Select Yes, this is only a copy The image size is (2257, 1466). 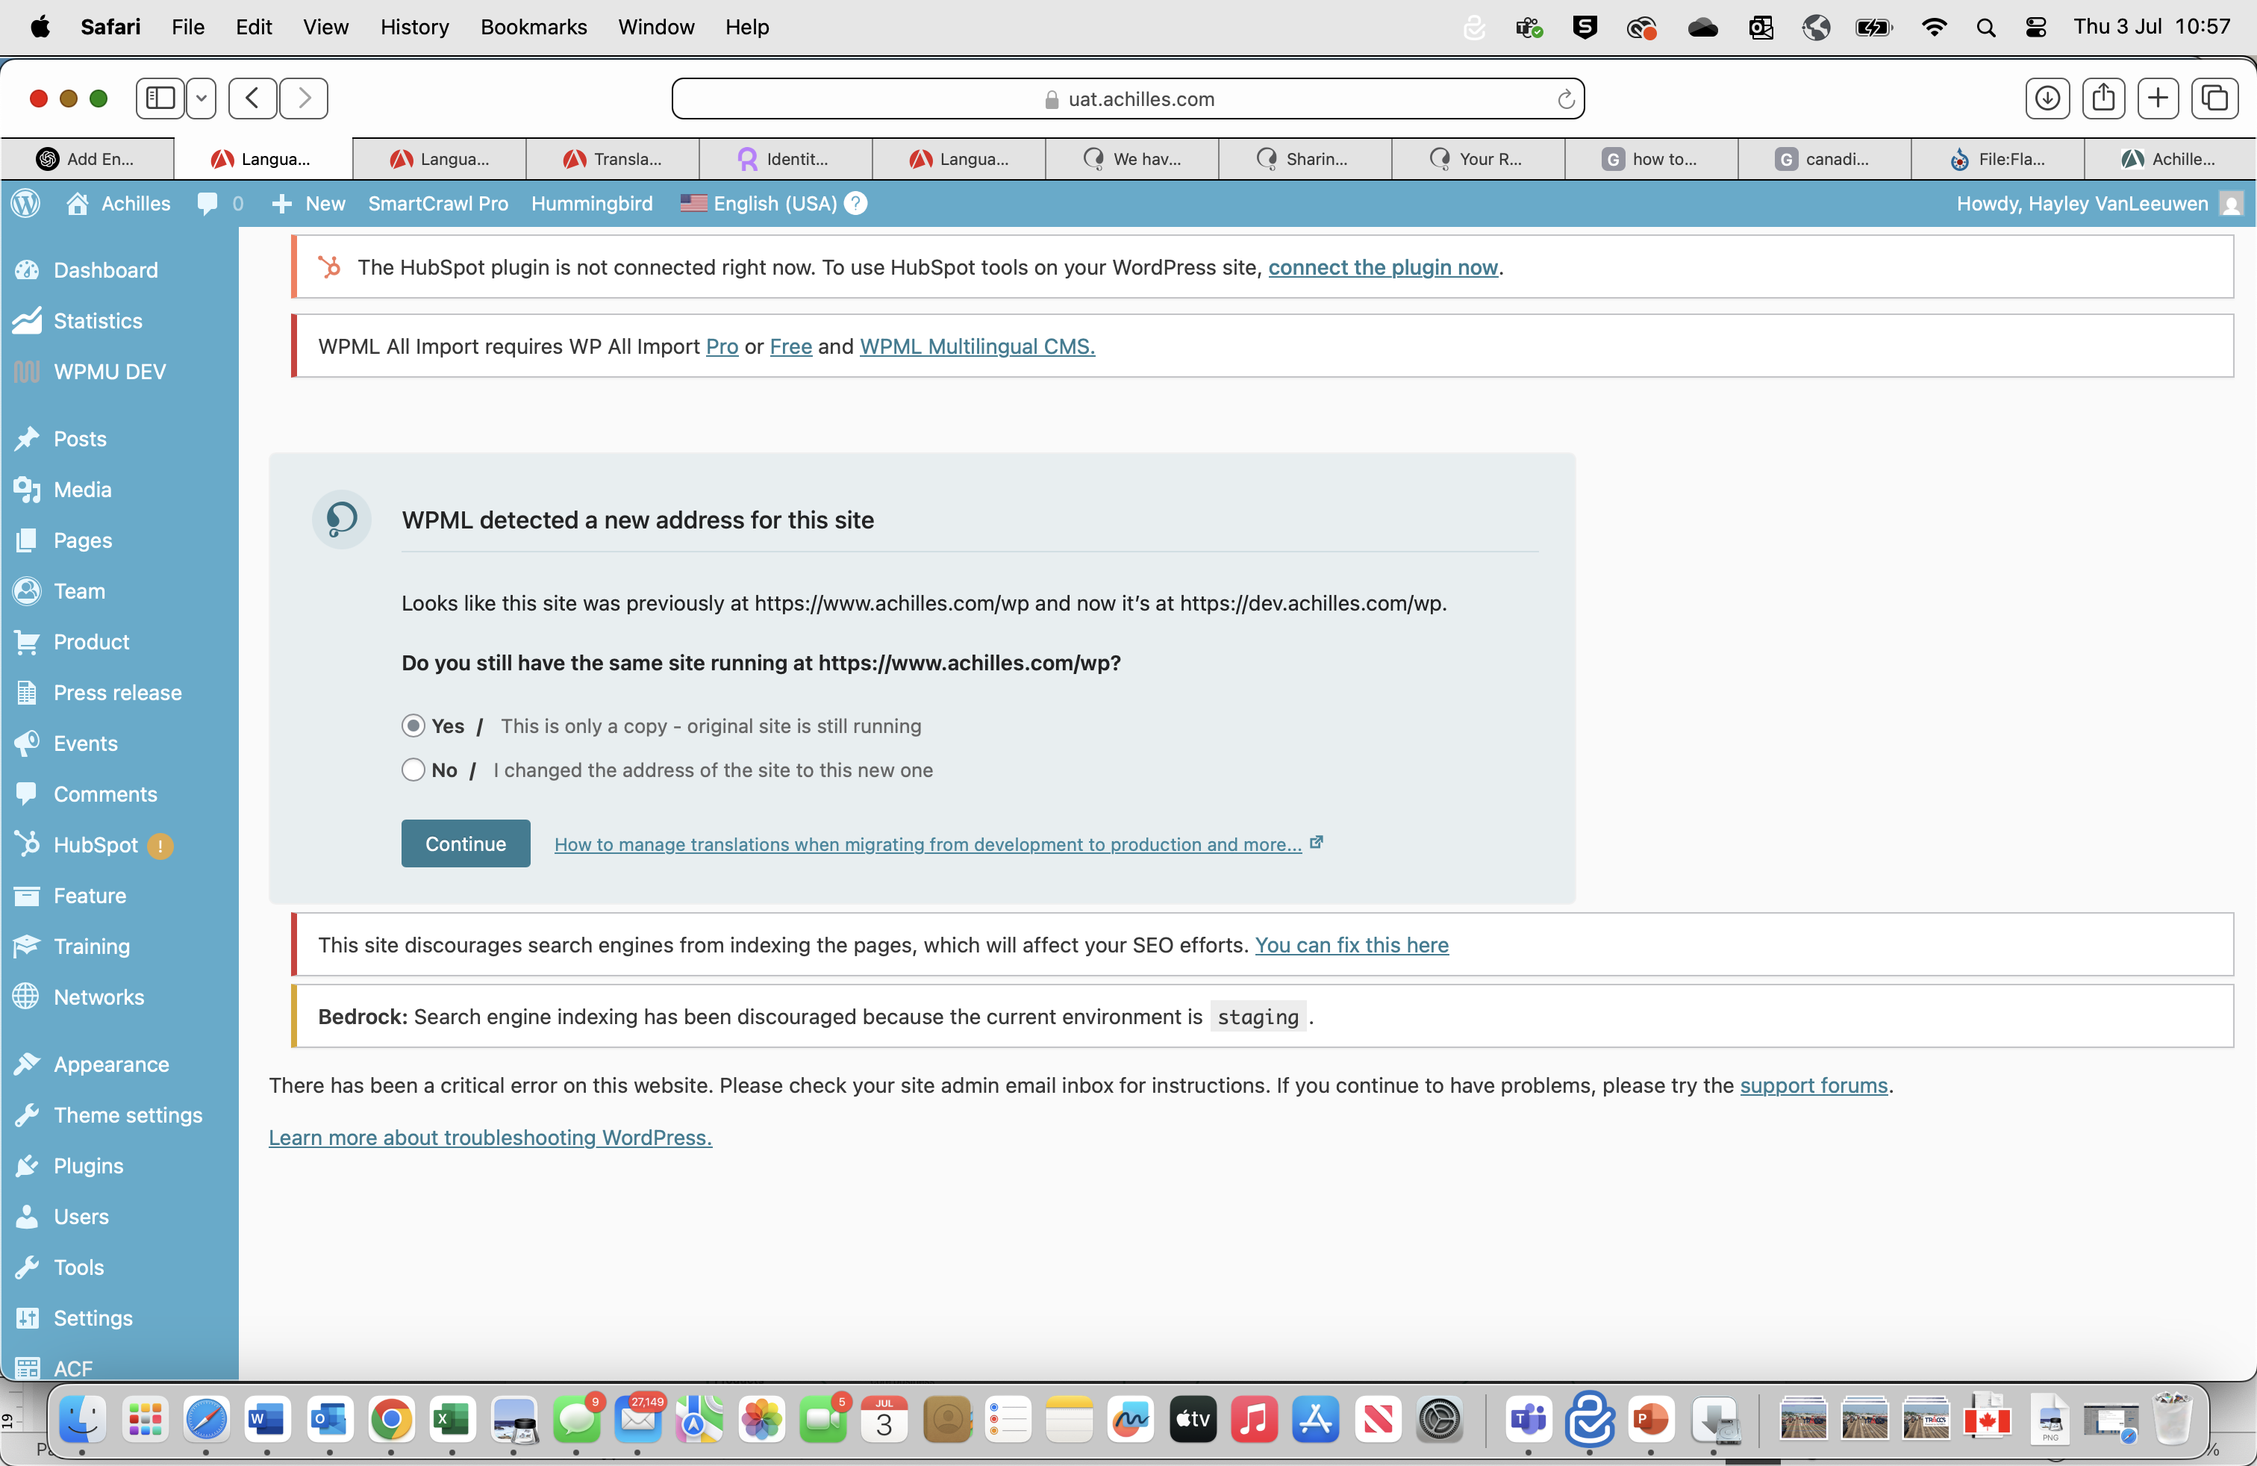point(413,726)
